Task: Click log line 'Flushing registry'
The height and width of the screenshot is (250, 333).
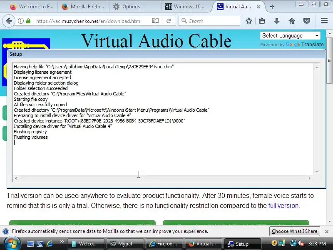Action: [x=30, y=132]
